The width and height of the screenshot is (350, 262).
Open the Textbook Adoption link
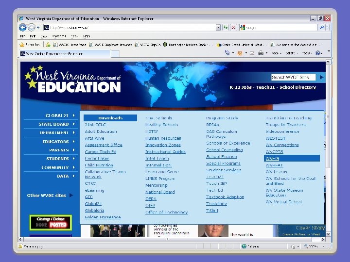coord(225,197)
